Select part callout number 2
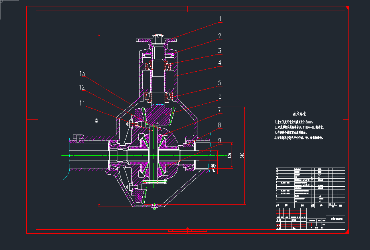Screen dimensions: 370x250 click(220, 36)
